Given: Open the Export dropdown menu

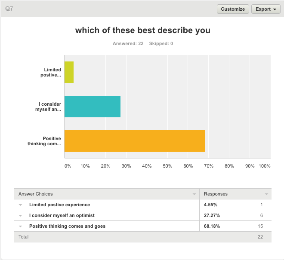Looking at the screenshot, I should pos(265,9).
